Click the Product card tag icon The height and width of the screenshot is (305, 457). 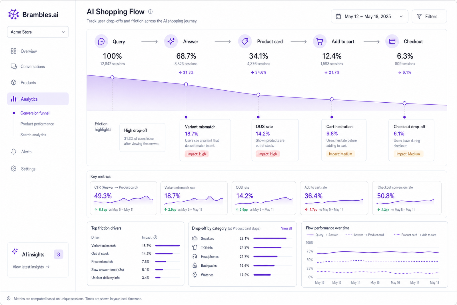(245, 41)
